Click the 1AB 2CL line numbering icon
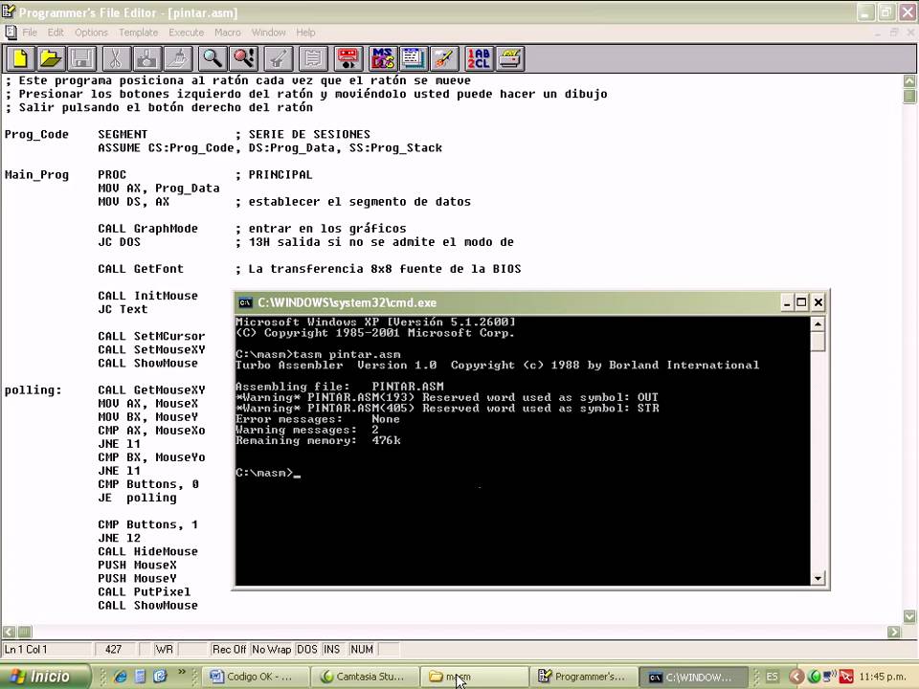 click(479, 58)
